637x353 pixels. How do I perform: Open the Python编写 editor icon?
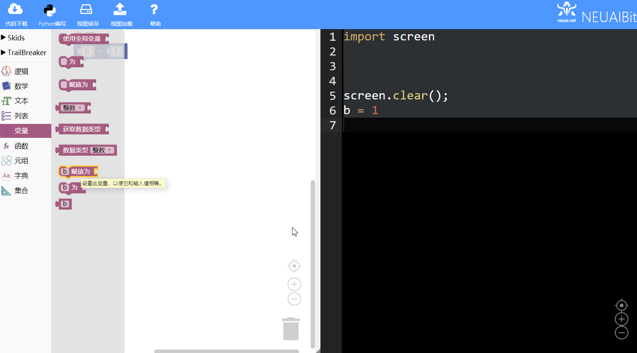50,10
